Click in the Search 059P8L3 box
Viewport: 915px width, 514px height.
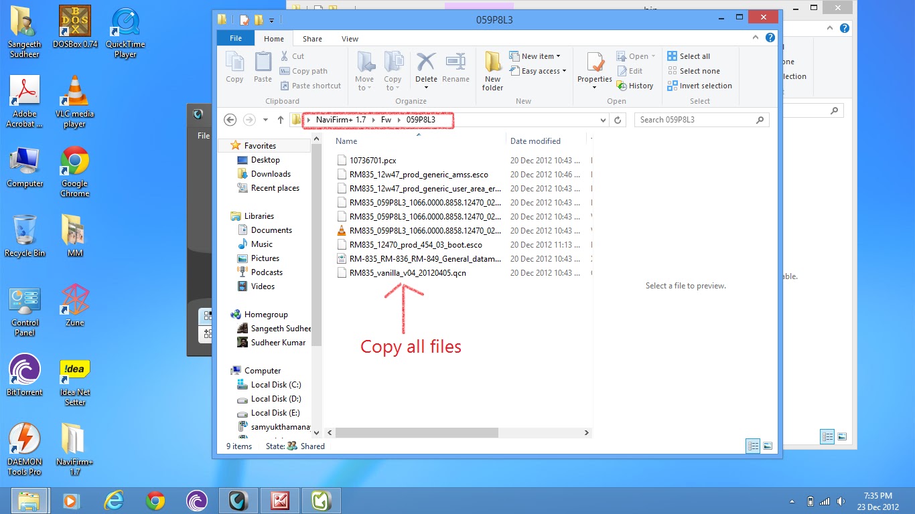pyautogui.click(x=701, y=120)
